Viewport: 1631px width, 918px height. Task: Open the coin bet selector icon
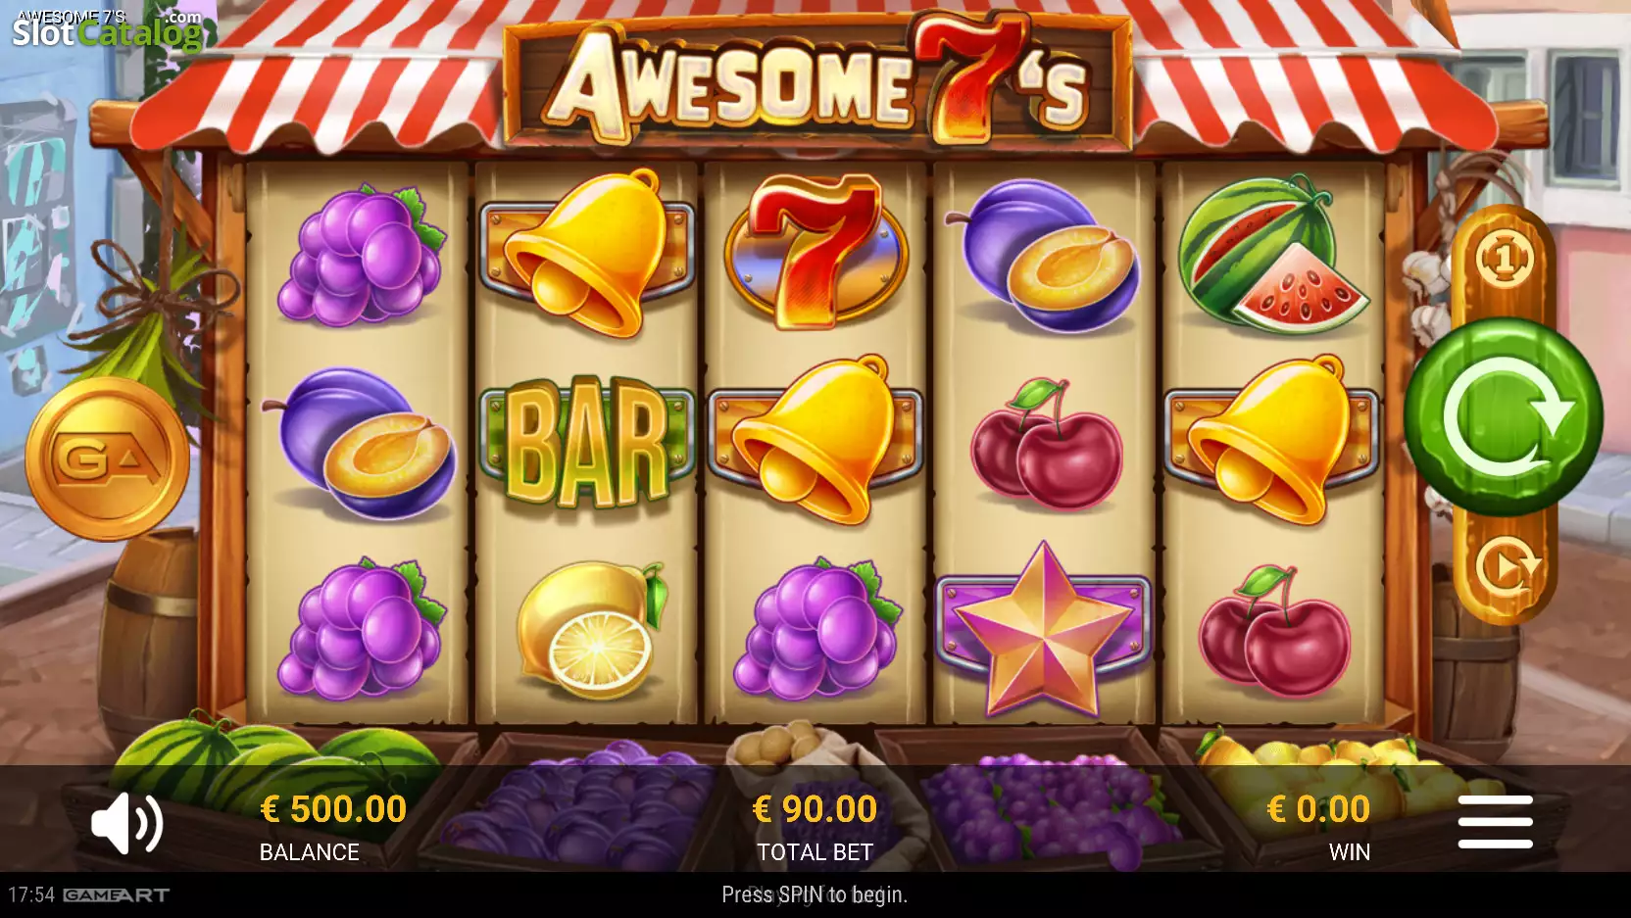[1505, 259]
